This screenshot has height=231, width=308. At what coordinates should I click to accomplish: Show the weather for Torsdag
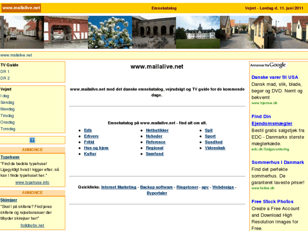pos(8,129)
